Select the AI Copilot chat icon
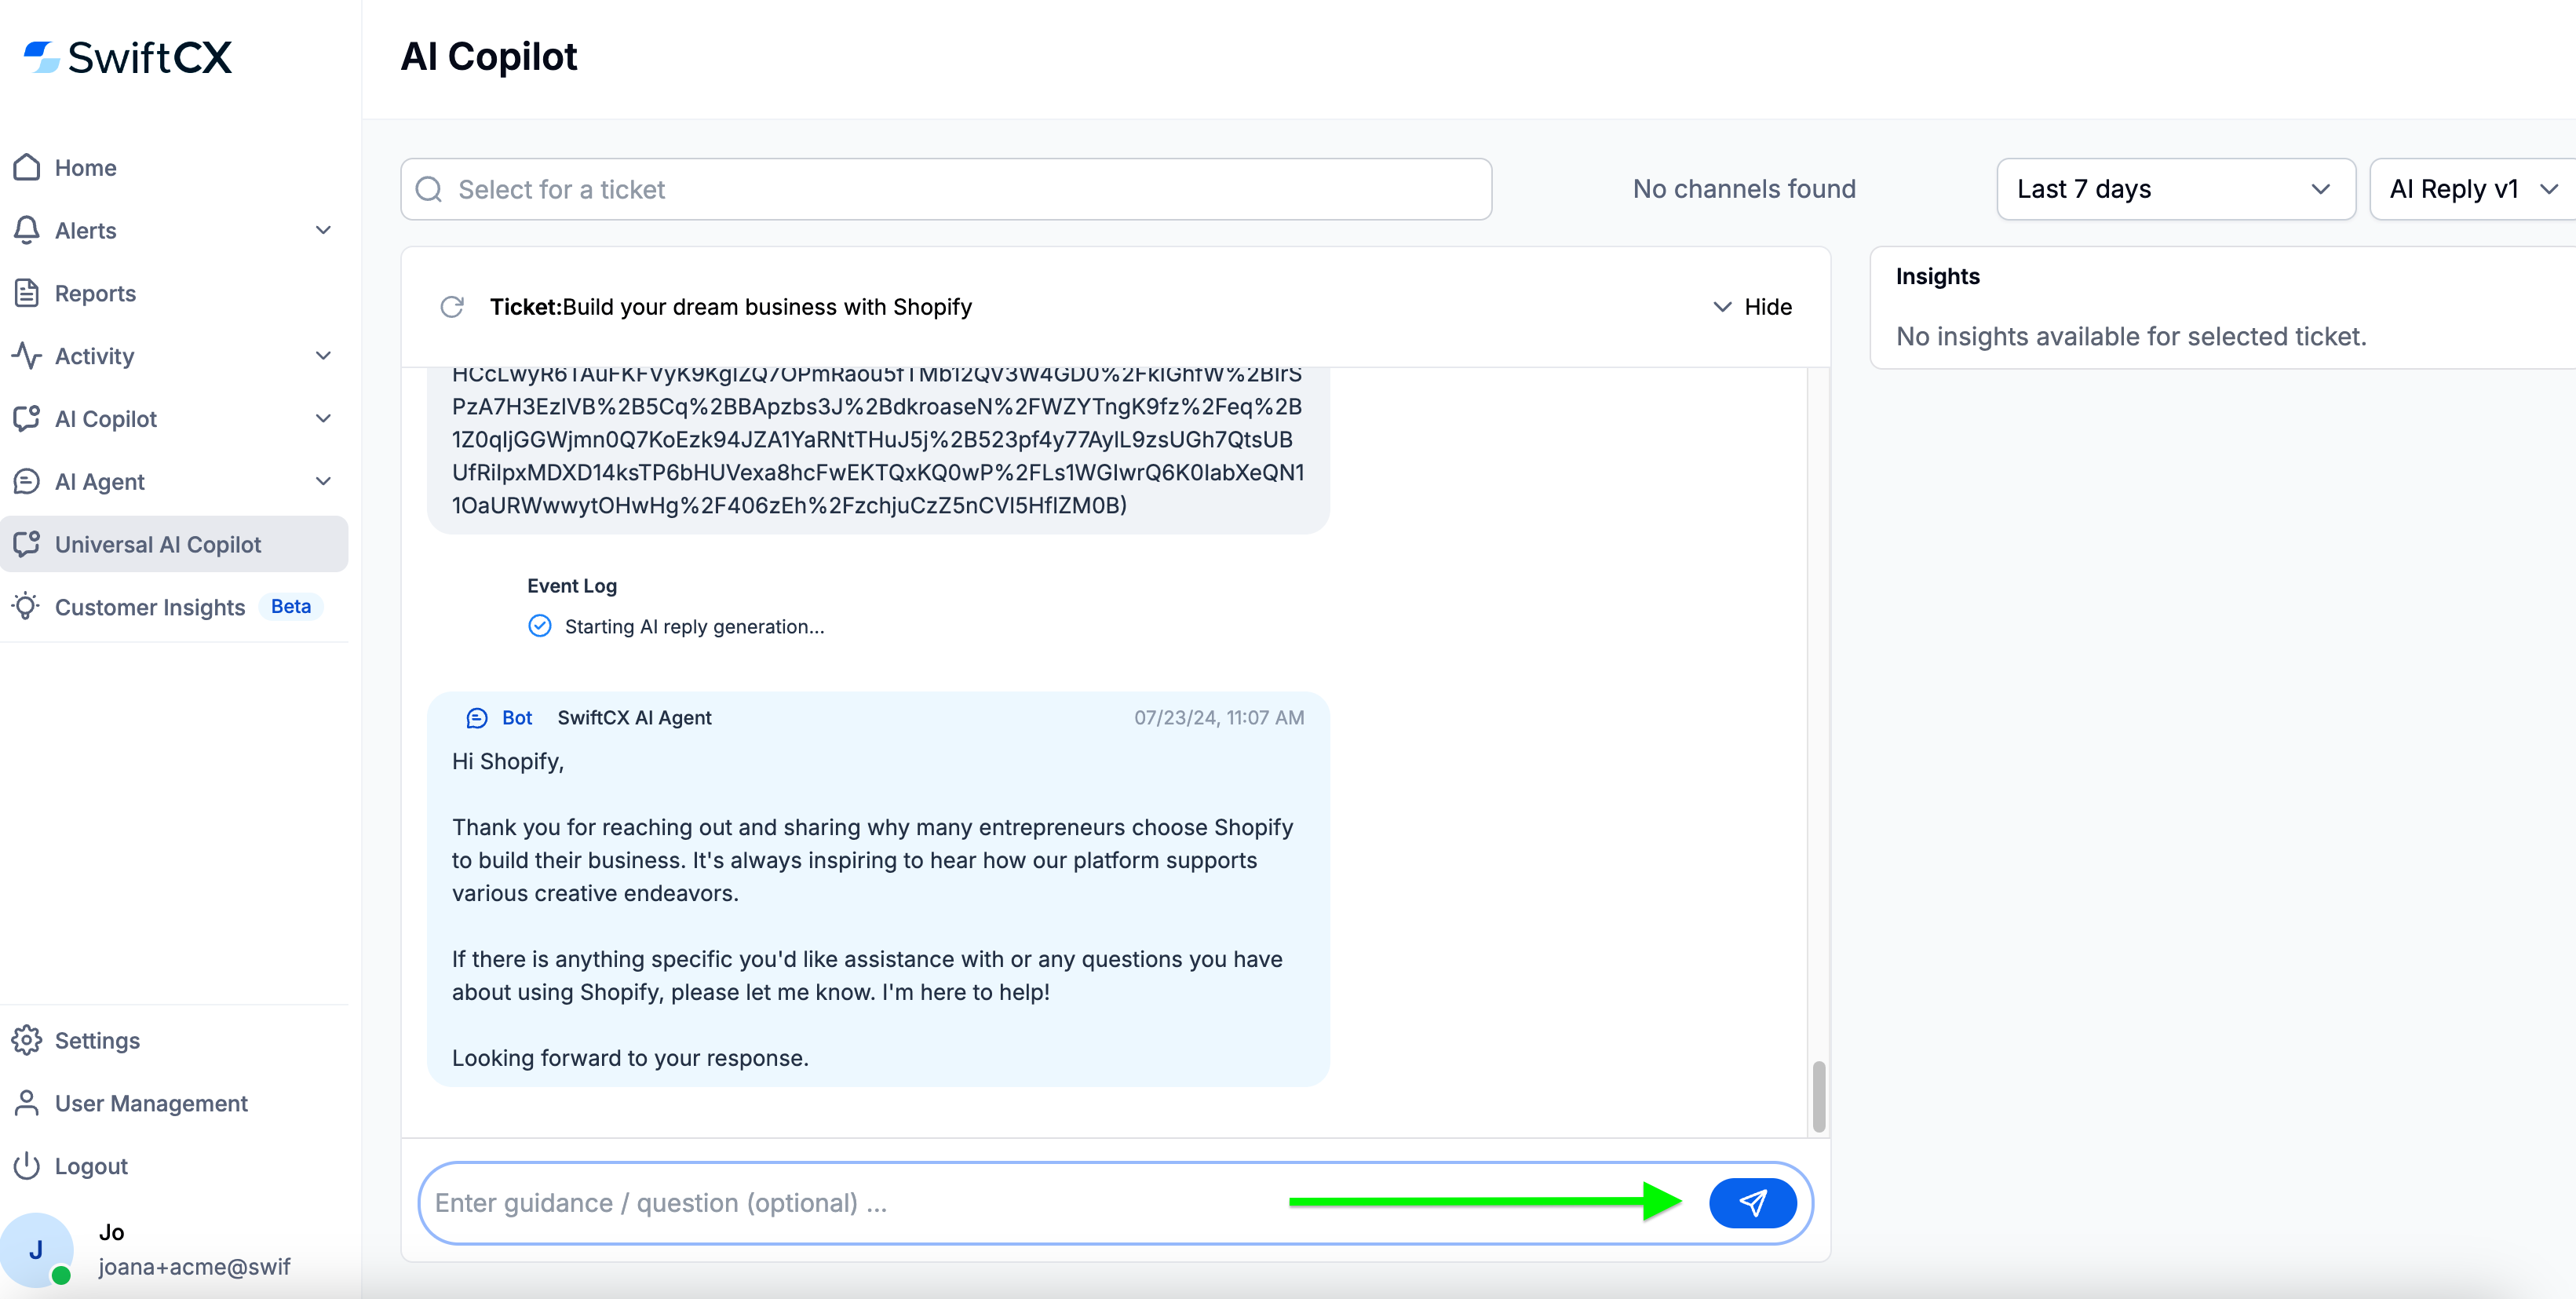The width and height of the screenshot is (2576, 1299). [26, 418]
